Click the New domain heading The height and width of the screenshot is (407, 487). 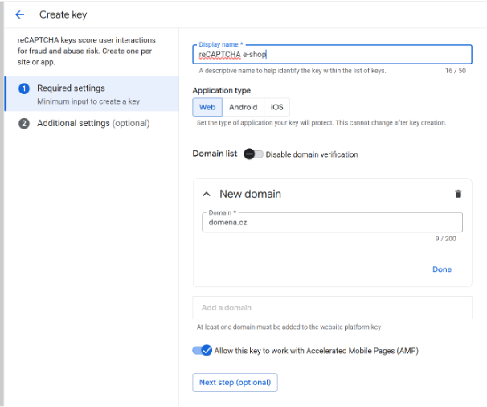pyautogui.click(x=250, y=195)
